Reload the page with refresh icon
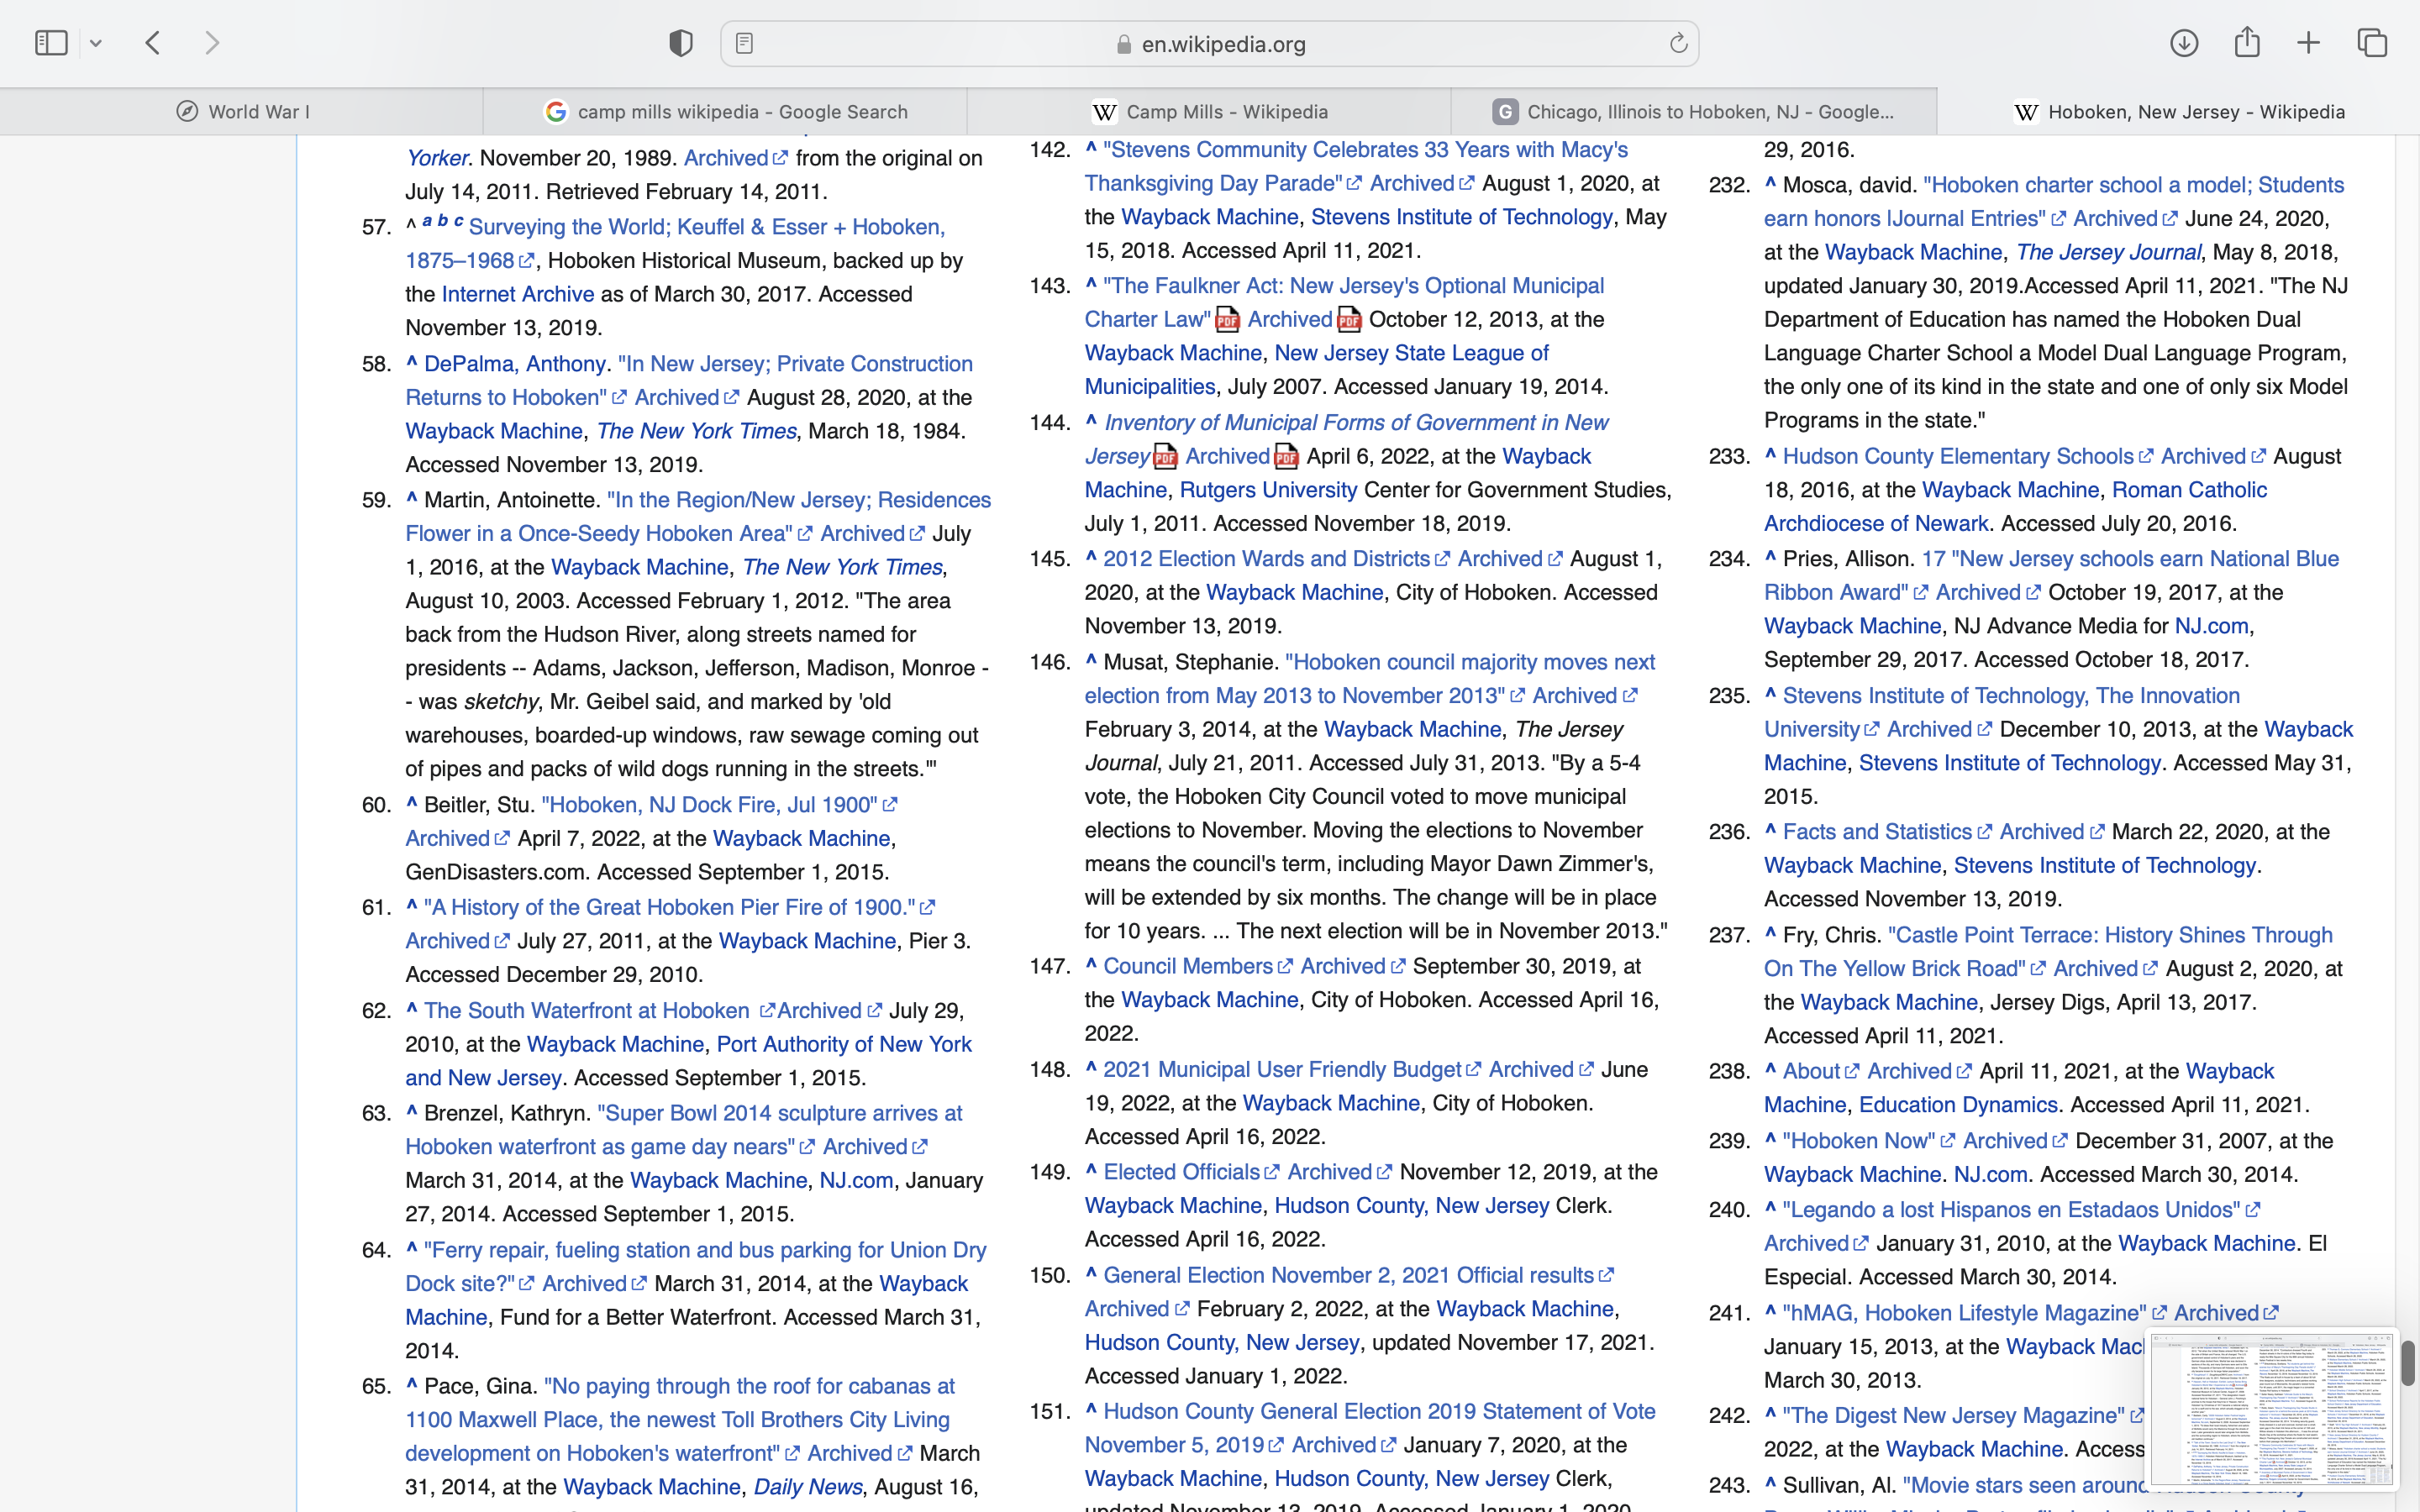This screenshot has height=1512, width=2420. click(1678, 43)
